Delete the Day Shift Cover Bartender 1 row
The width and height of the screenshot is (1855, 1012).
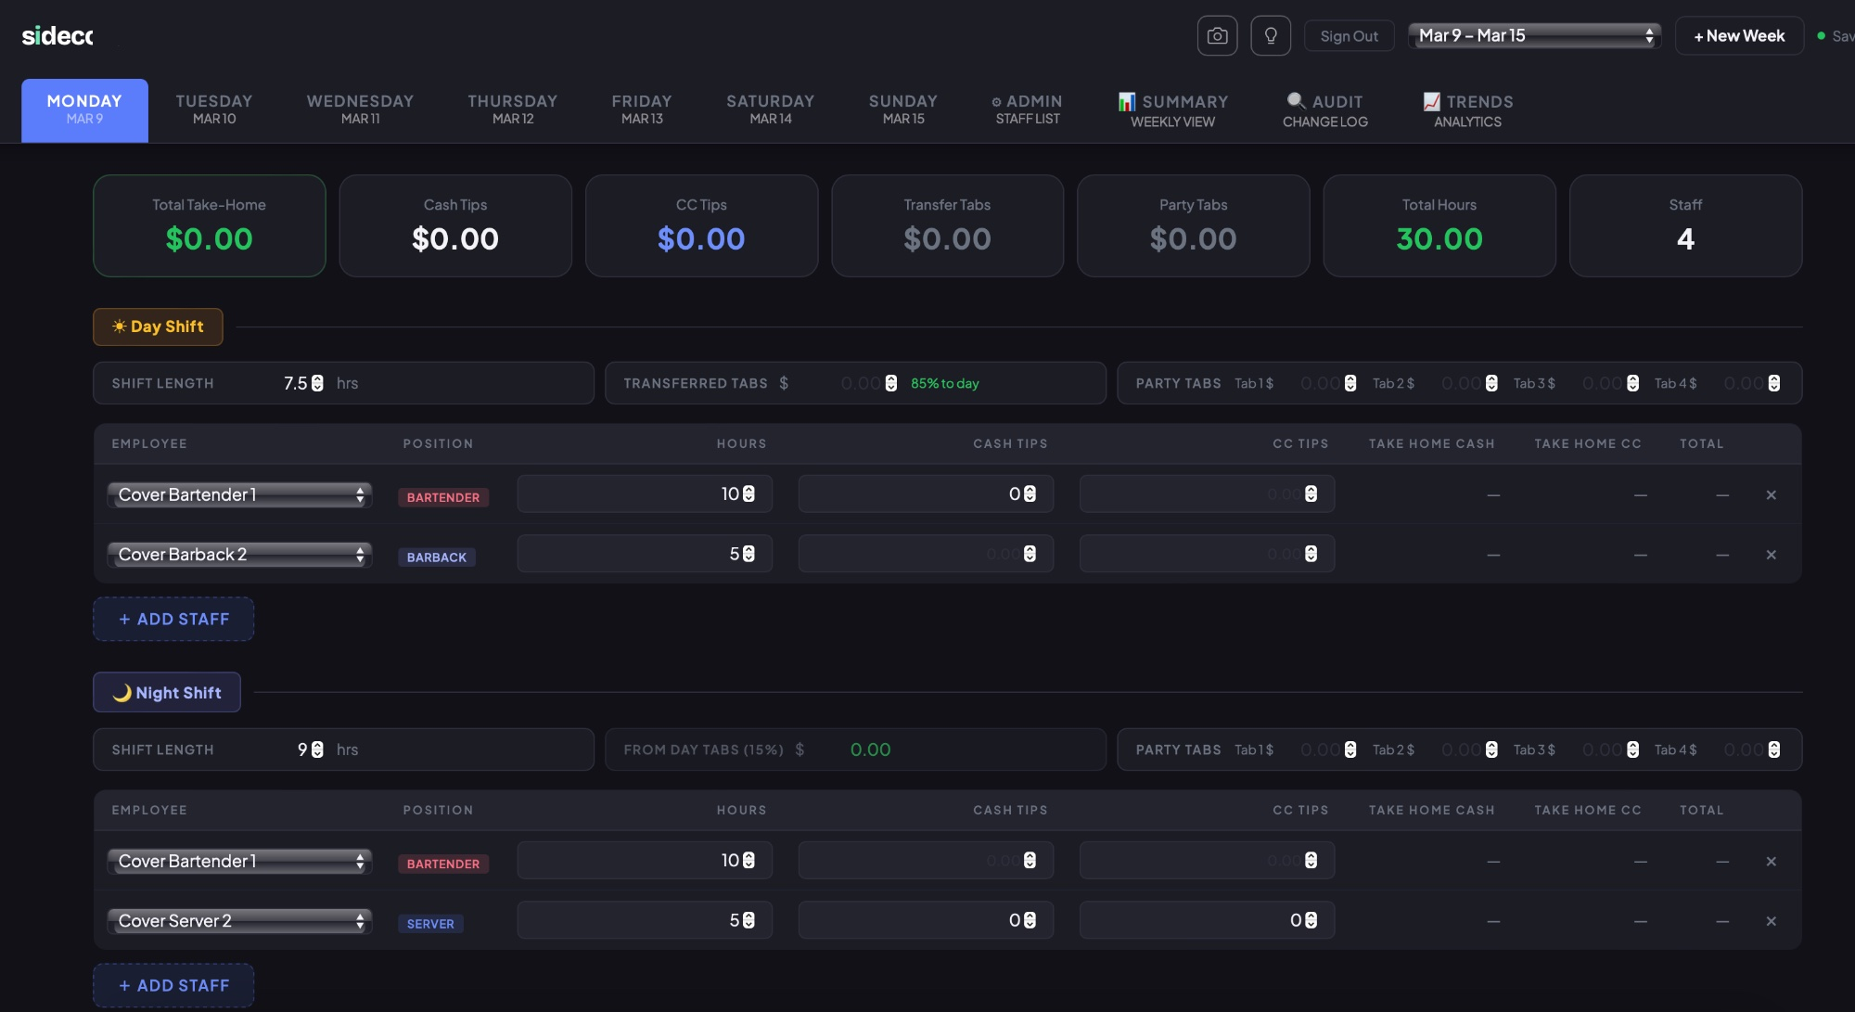(1771, 495)
